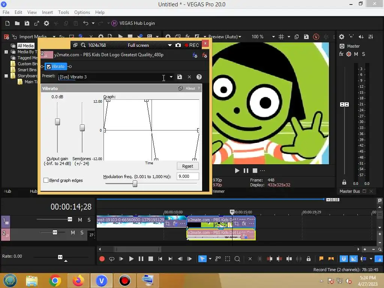The image size is (384, 288).
Task: Open the Insert menu
Action: [x=47, y=12]
